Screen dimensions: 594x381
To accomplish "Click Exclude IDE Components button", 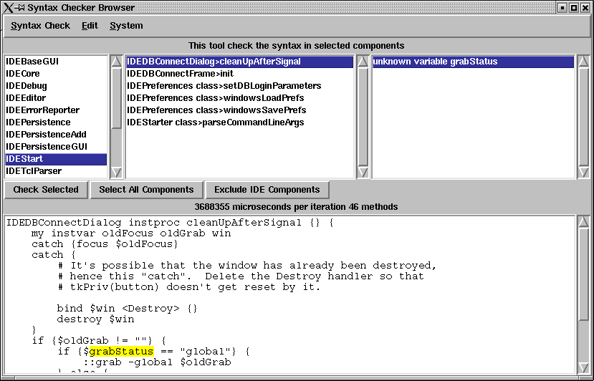I will [267, 190].
